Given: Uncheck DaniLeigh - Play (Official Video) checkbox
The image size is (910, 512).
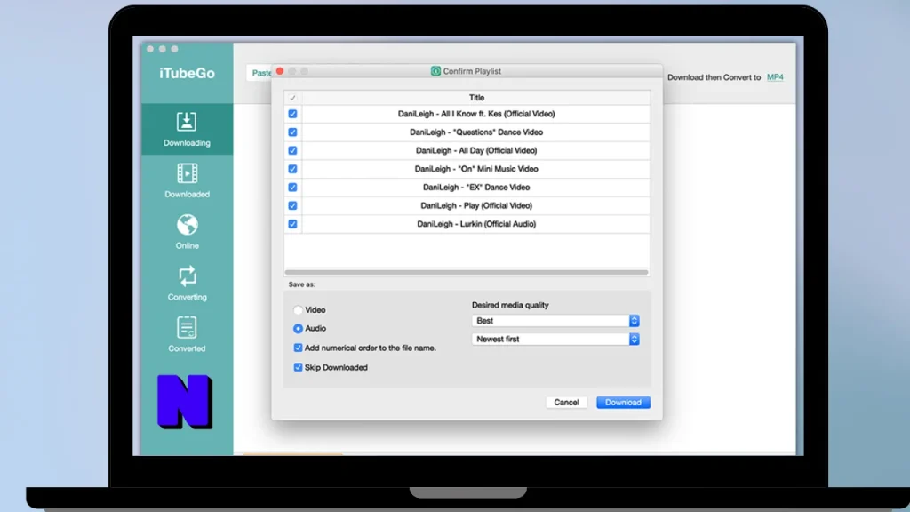Looking at the screenshot, I should tap(292, 205).
